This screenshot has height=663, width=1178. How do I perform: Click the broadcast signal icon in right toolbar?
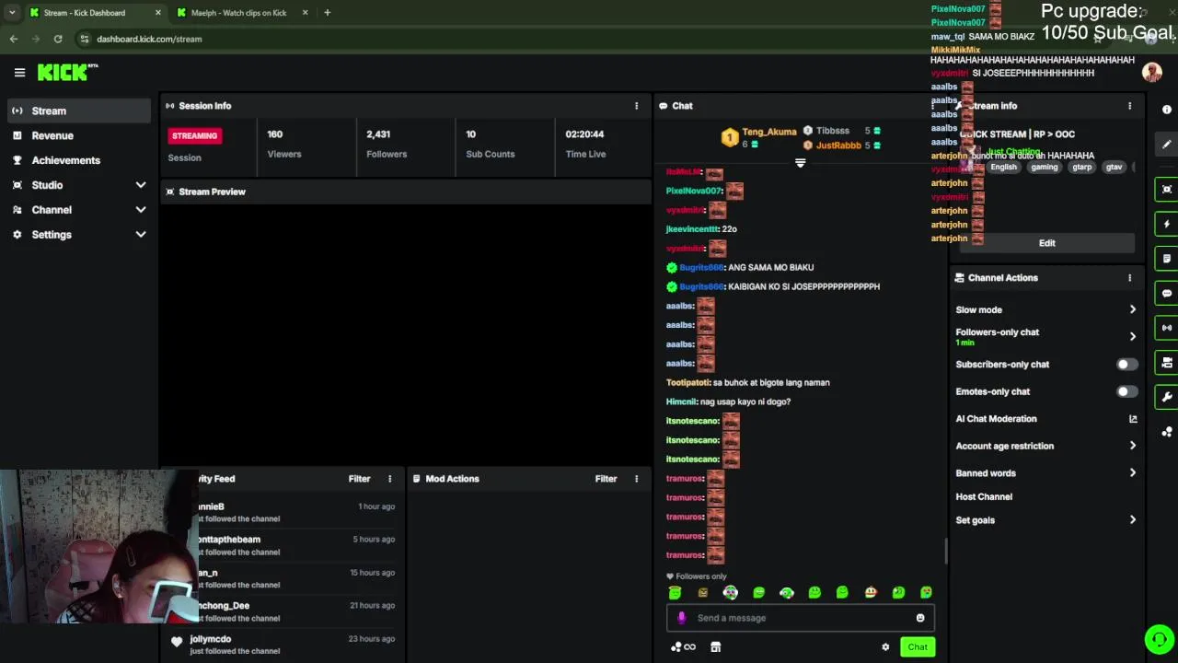pos(1167,328)
